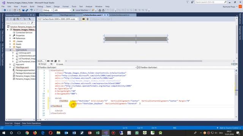Viewport: 243px width, 136px height.
Task: Open the File menu
Action: (3, 6)
